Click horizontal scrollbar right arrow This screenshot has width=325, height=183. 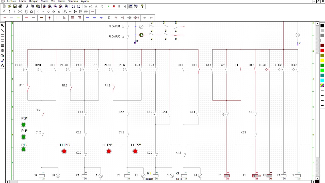click(x=314, y=182)
